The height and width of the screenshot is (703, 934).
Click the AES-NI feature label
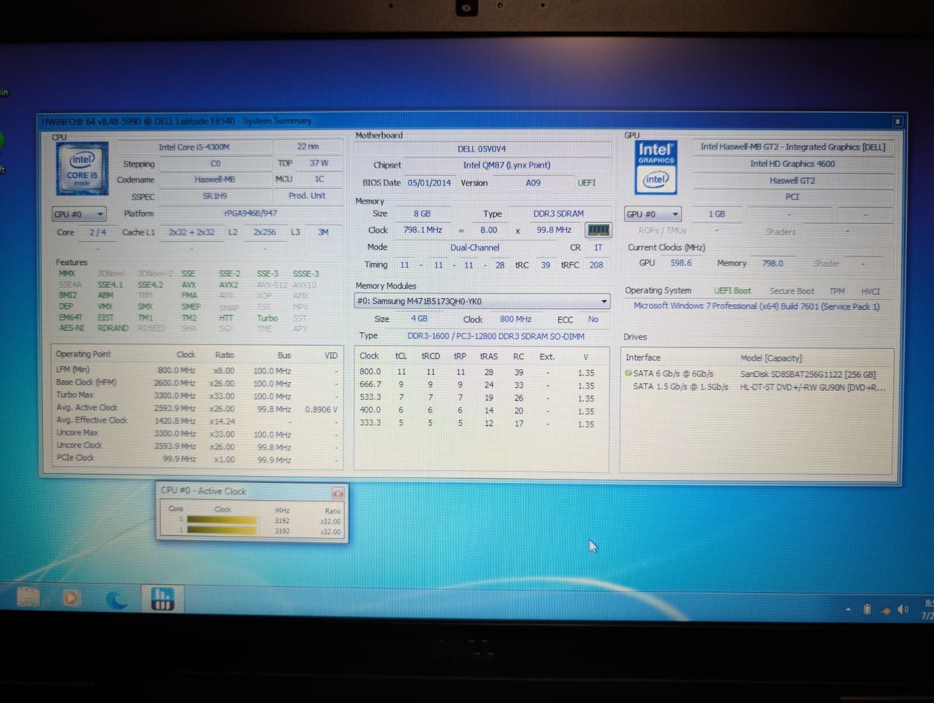71,328
